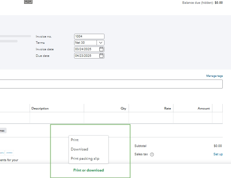The height and width of the screenshot is (178, 231).
Task: Click the Sales tax help icon
Action: click(x=152, y=155)
